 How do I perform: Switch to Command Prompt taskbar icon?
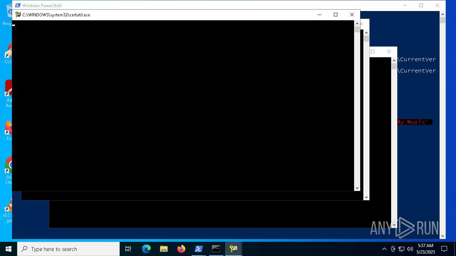[x=216, y=249]
